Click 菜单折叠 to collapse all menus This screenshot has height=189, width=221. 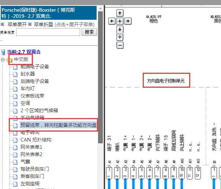(x=44, y=24)
